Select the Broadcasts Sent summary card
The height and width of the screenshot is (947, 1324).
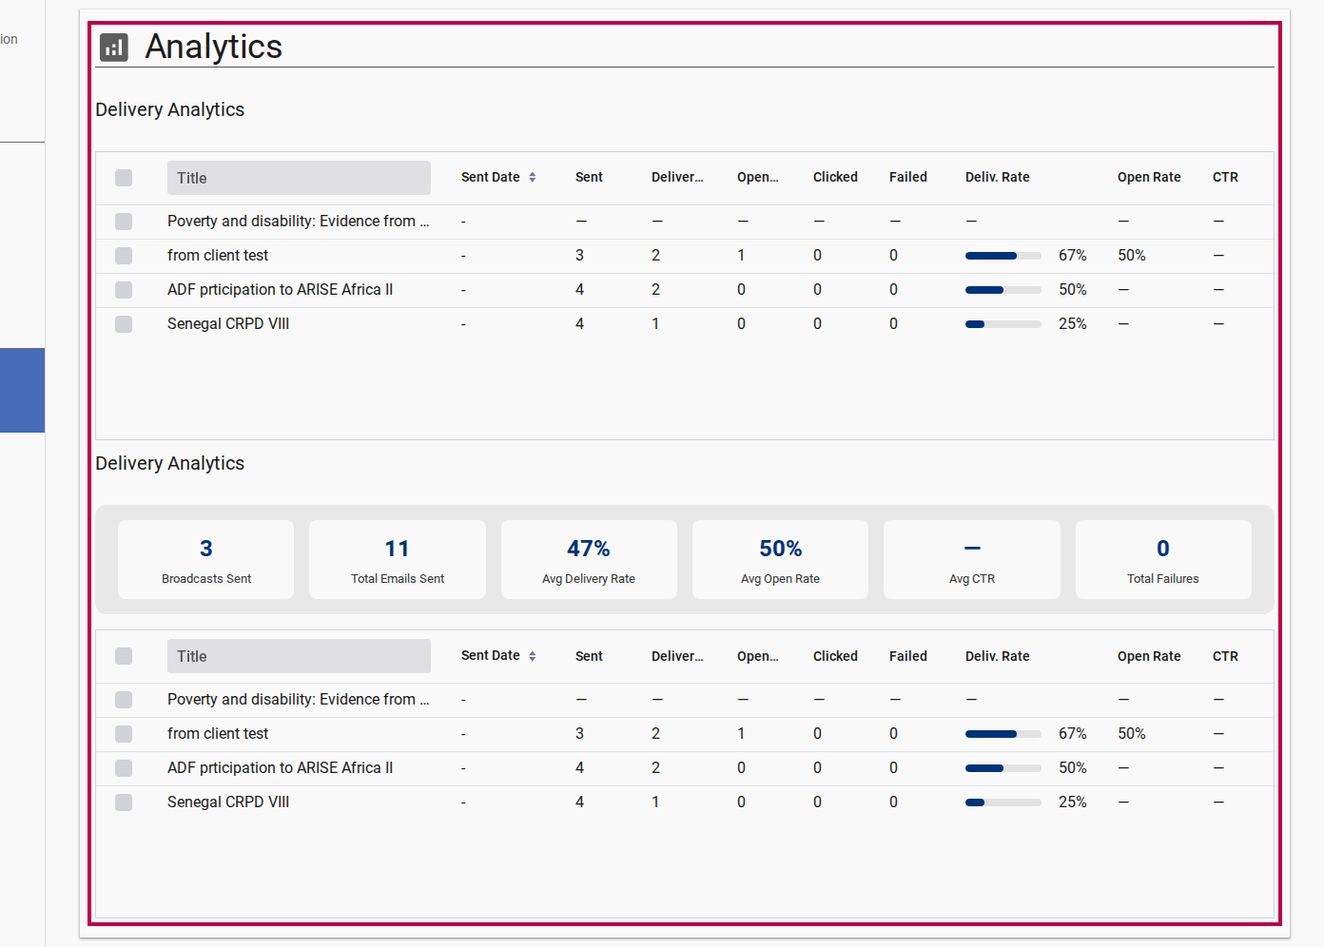[206, 559]
